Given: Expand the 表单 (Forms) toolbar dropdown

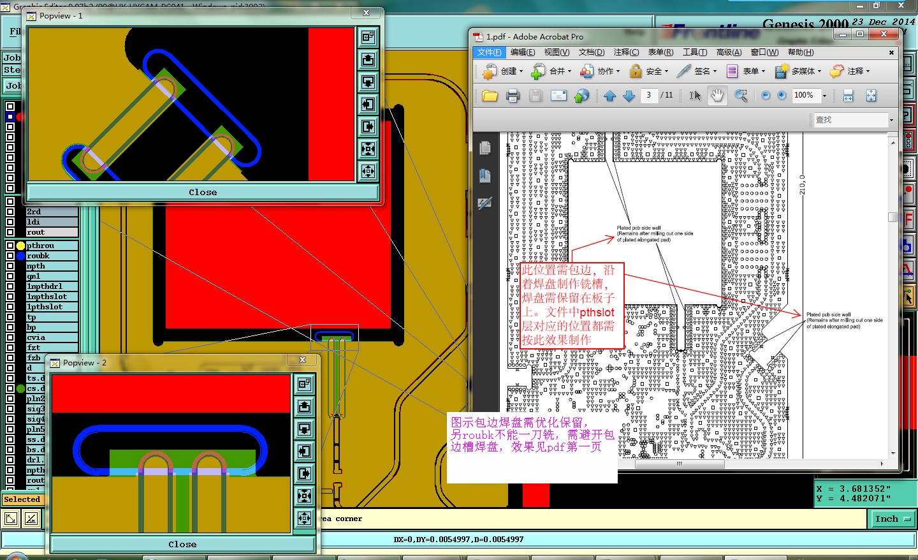Looking at the screenshot, I should tap(763, 71).
